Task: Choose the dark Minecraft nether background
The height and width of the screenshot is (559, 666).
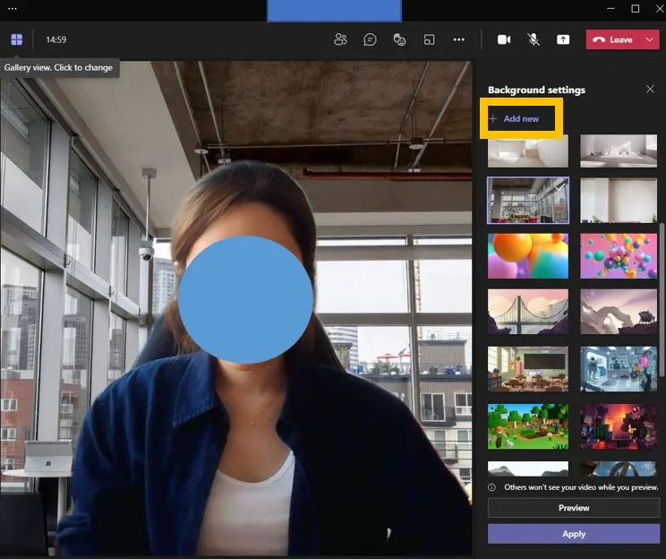Action: point(619,426)
